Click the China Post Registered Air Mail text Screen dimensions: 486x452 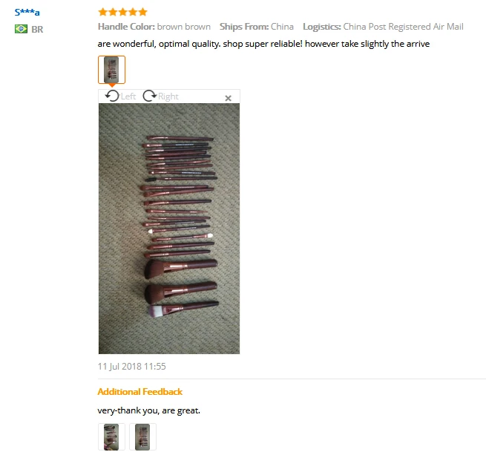pos(403,27)
